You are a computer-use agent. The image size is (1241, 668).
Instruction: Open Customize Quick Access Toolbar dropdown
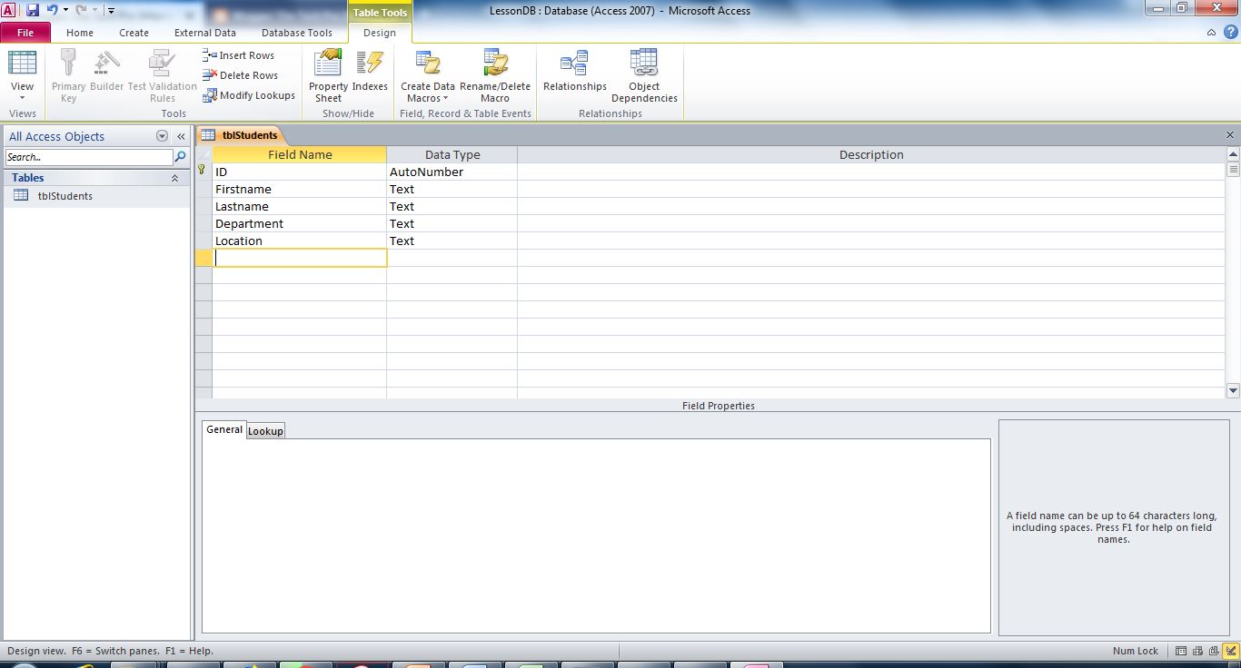coord(110,11)
